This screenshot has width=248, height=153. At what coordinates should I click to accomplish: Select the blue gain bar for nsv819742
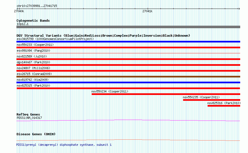[x=128, y=82]
